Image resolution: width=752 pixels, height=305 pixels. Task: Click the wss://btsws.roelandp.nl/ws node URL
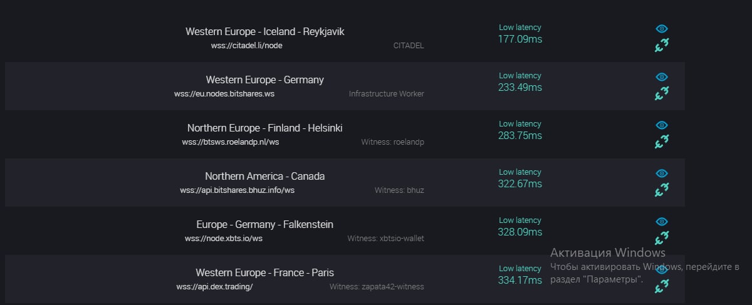[x=231, y=142]
